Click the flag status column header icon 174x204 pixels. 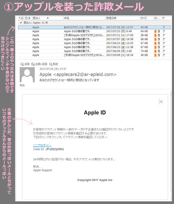pyautogui.click(x=164, y=18)
